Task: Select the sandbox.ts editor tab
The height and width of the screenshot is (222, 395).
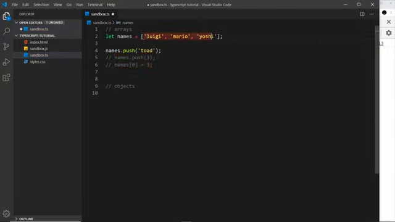Action: [x=100, y=14]
